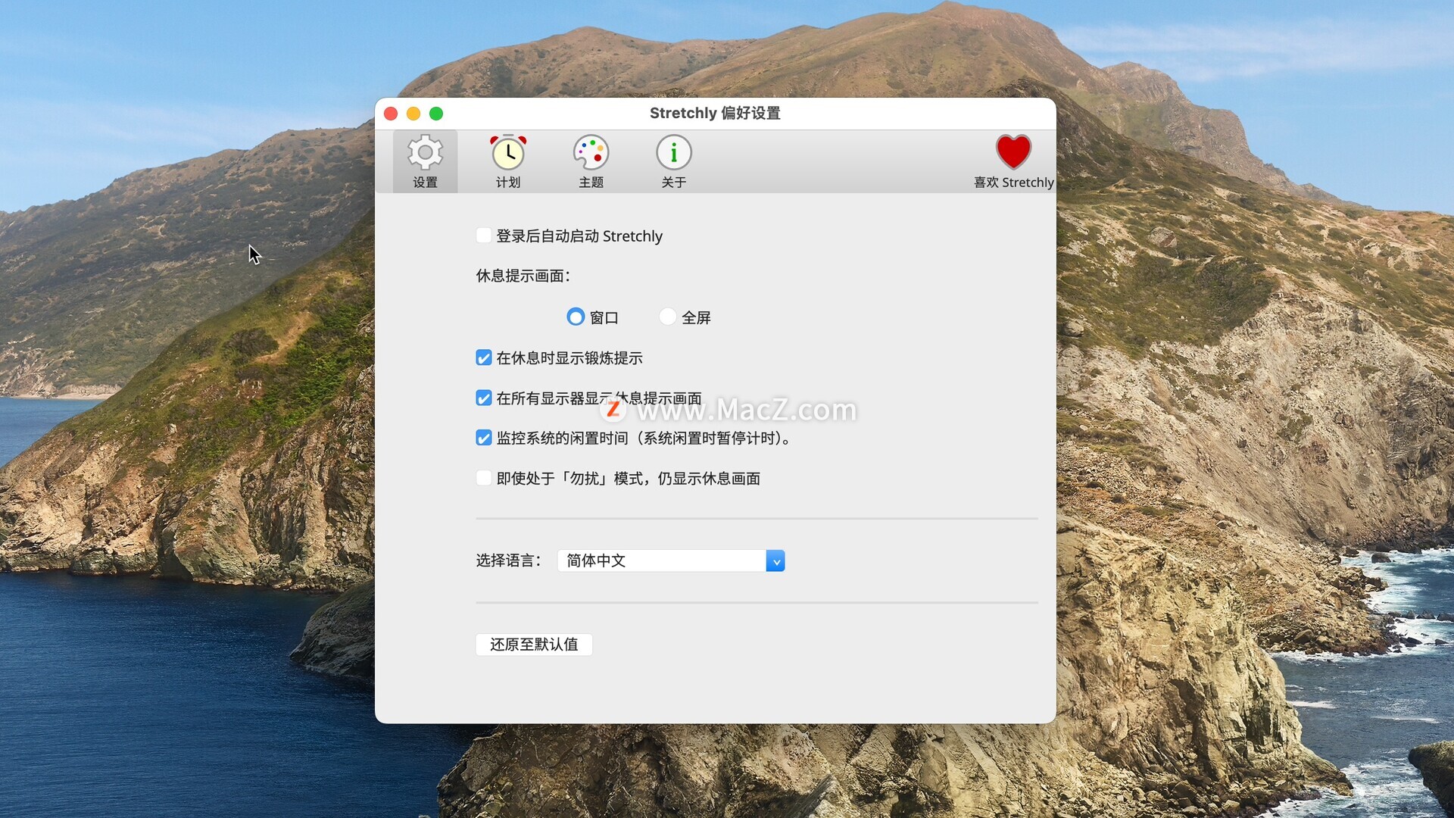Enable 勿扰模式 break display checkbox
Image resolution: width=1454 pixels, height=818 pixels.
click(x=483, y=478)
